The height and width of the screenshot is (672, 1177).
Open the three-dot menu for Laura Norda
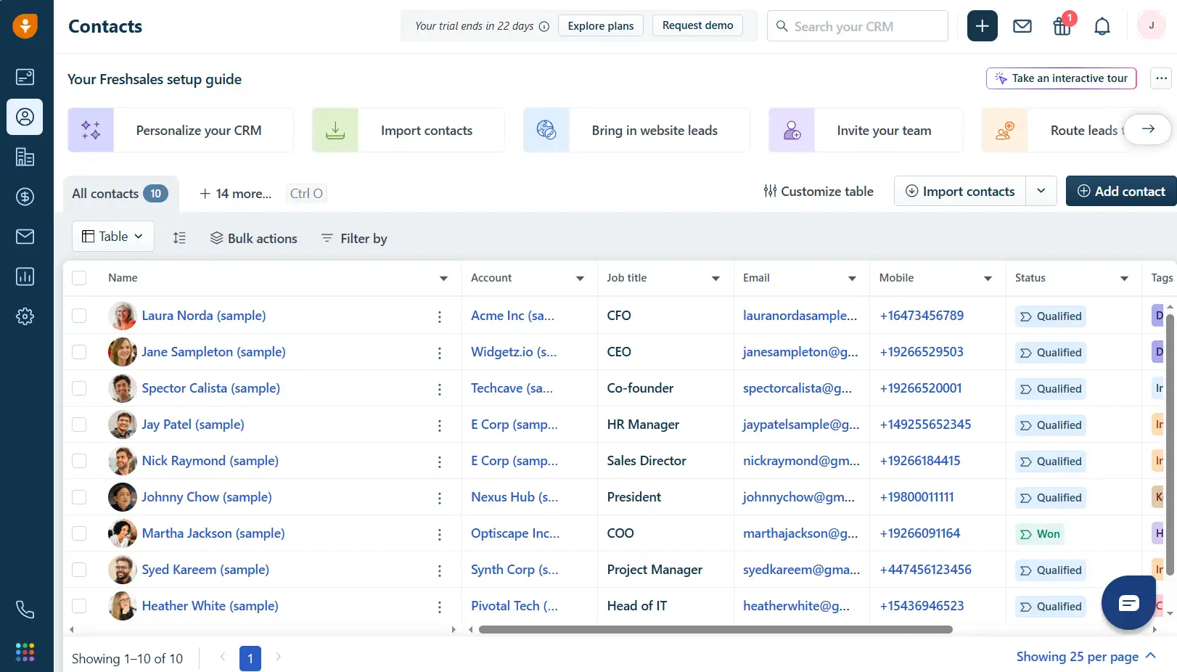(x=440, y=316)
